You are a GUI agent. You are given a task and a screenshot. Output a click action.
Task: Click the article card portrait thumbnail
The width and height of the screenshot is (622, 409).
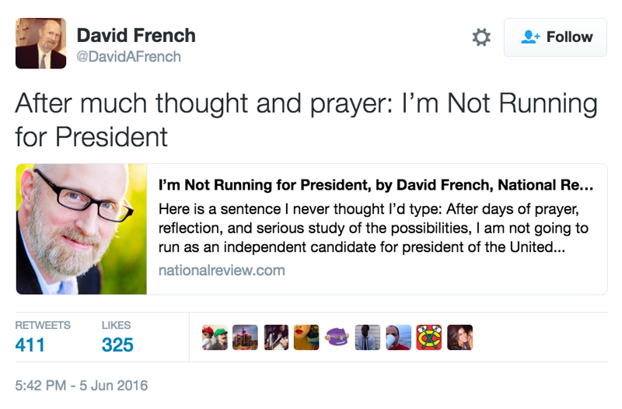81,229
